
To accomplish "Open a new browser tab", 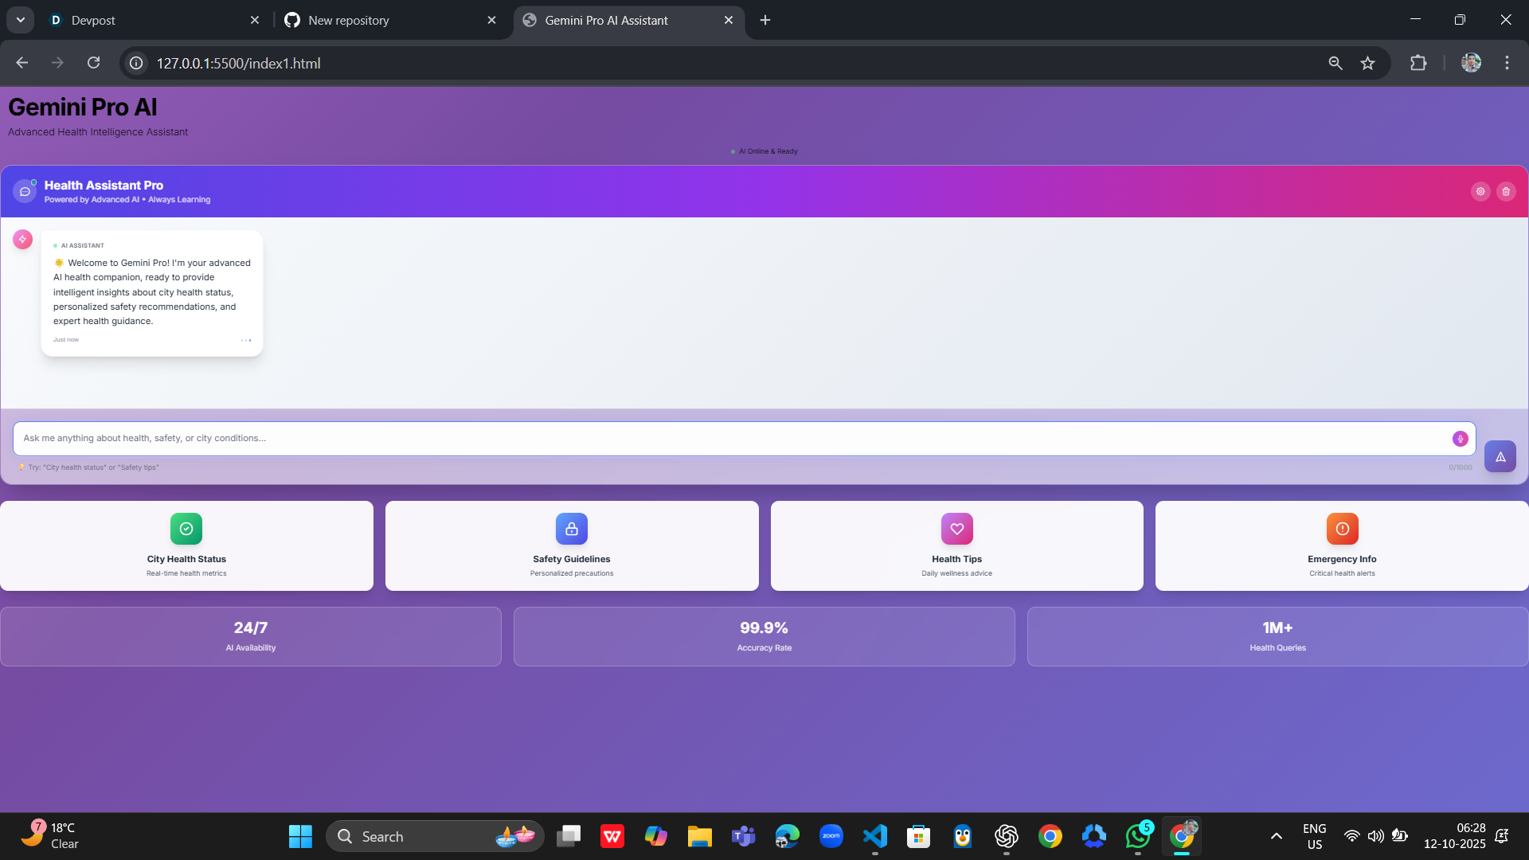I will coord(765,20).
